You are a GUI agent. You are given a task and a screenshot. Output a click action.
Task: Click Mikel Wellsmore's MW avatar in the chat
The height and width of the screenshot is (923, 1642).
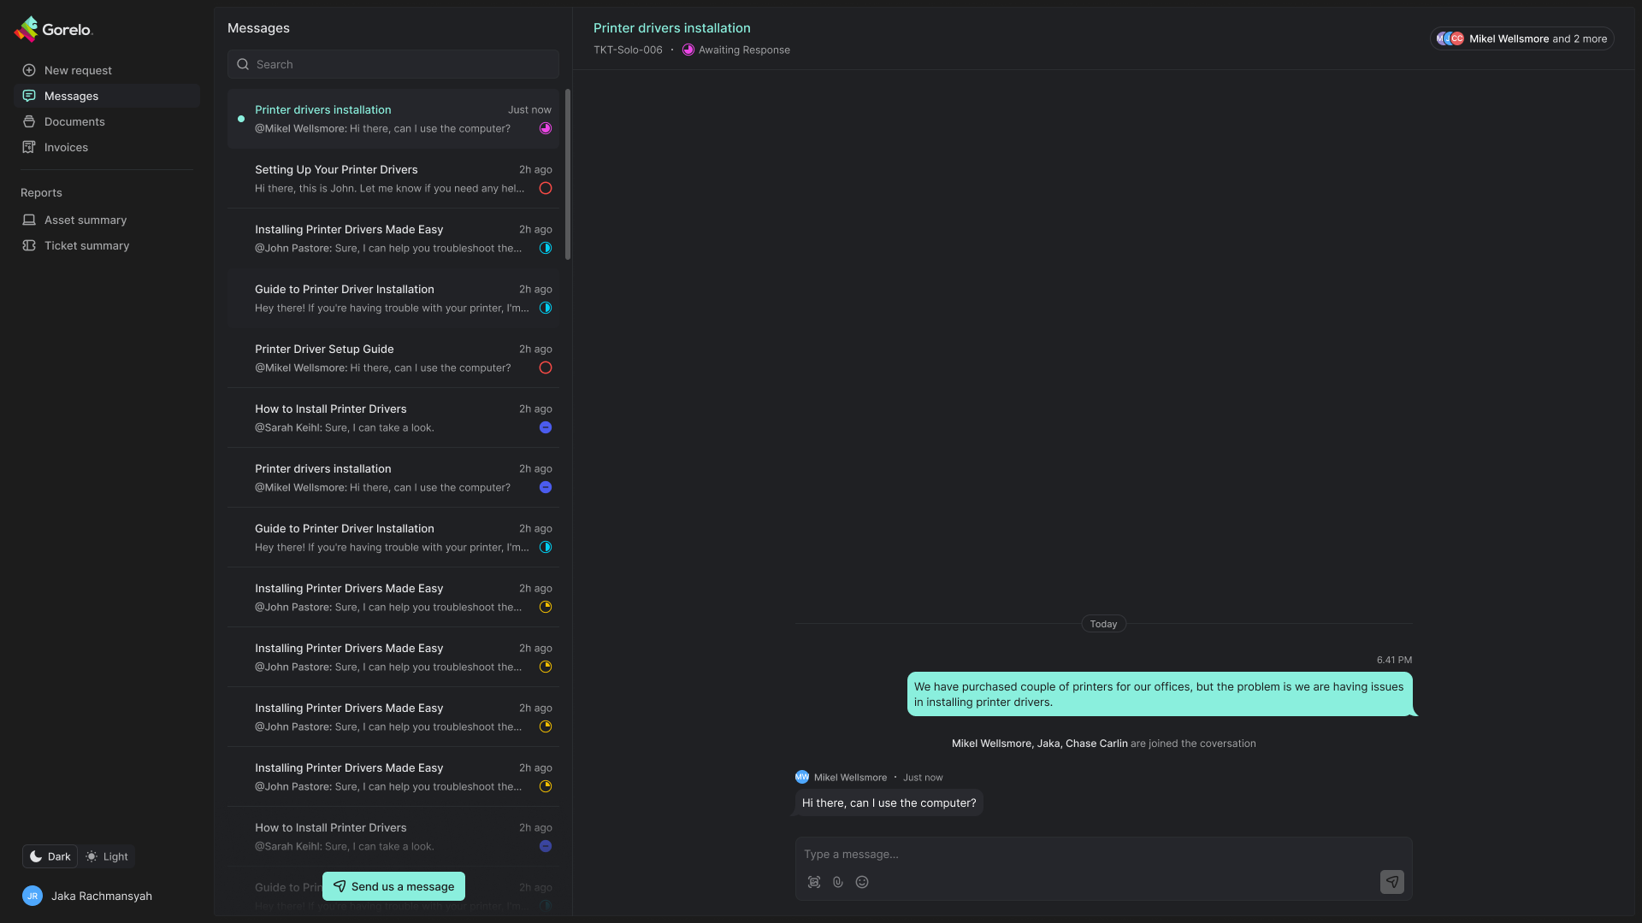tap(802, 777)
